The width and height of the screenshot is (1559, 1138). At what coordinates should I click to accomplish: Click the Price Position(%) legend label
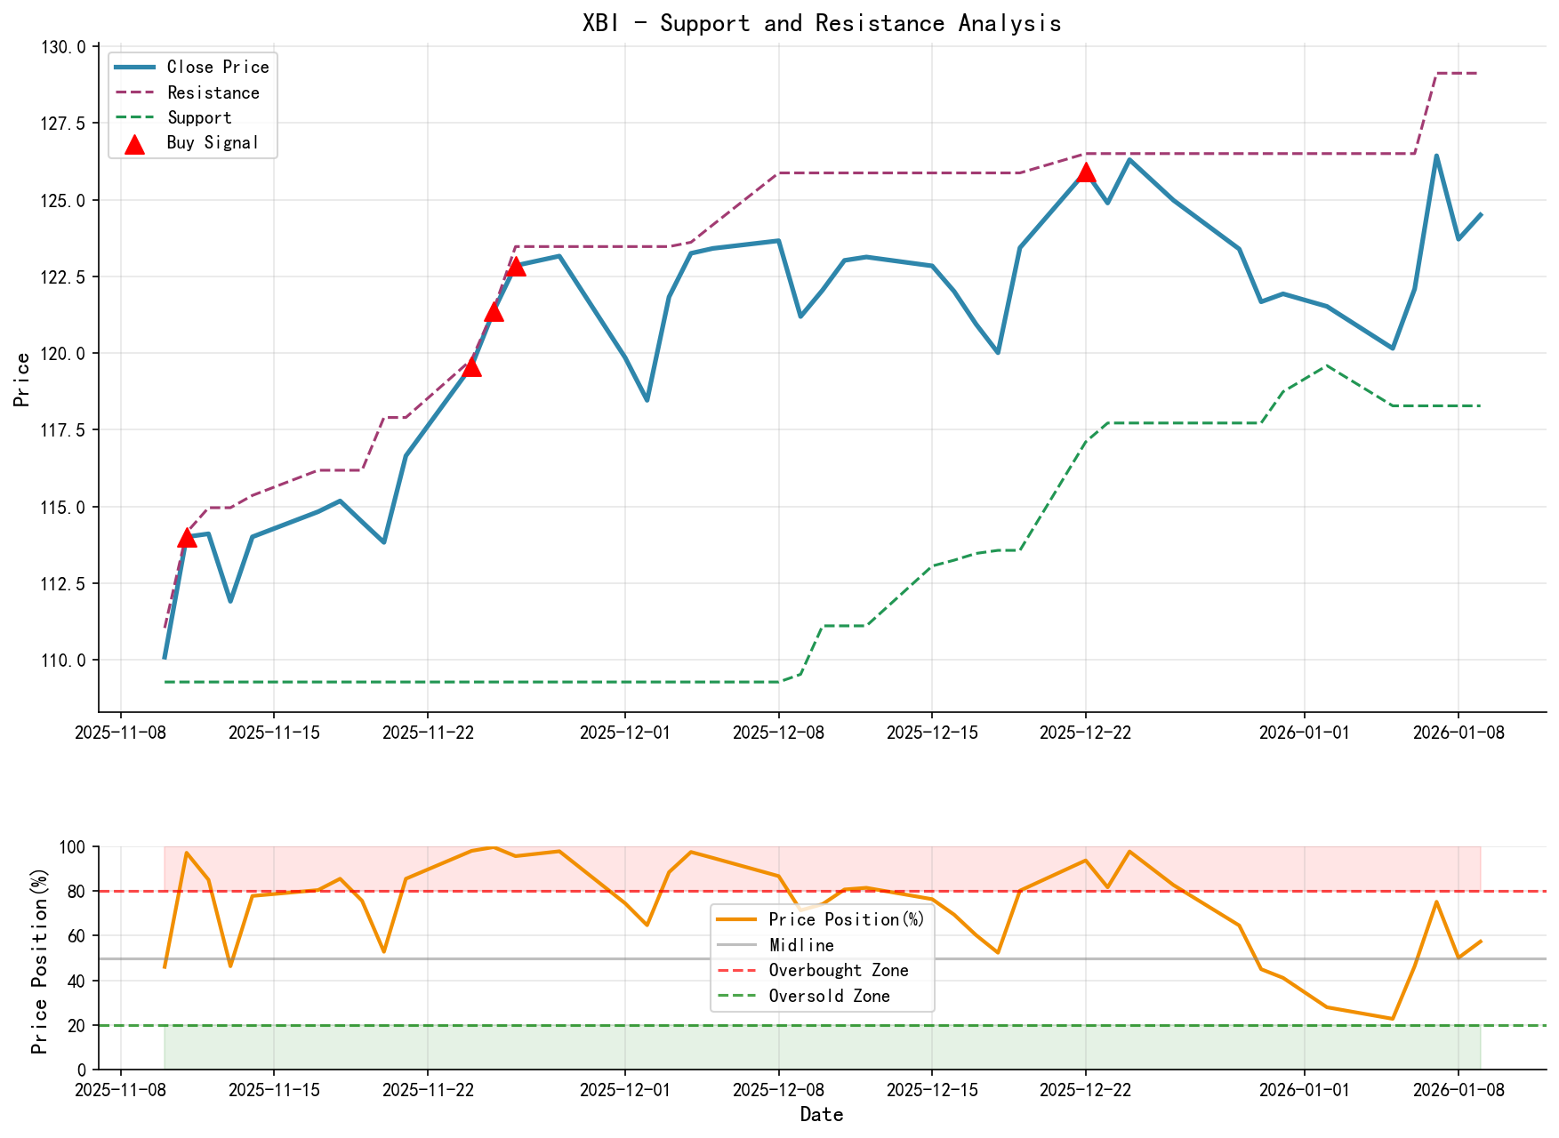coord(843,919)
